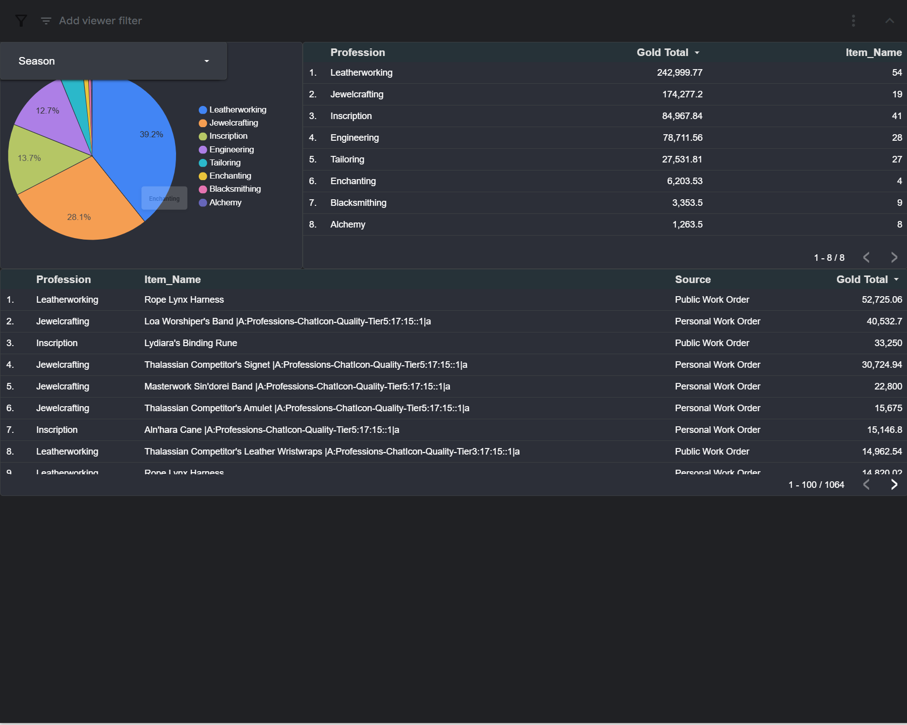Open the three-dot more options menu
Screen dimensions: 907x725
(x=853, y=21)
